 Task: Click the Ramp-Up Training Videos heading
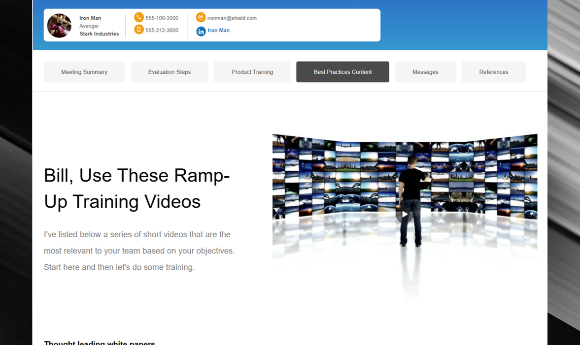[137, 188]
